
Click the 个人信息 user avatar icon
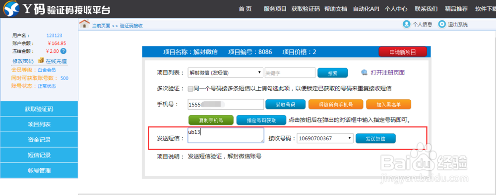click(x=406, y=24)
